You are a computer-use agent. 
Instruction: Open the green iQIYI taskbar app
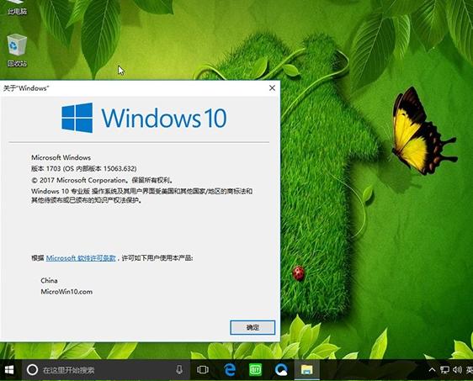tap(255, 370)
